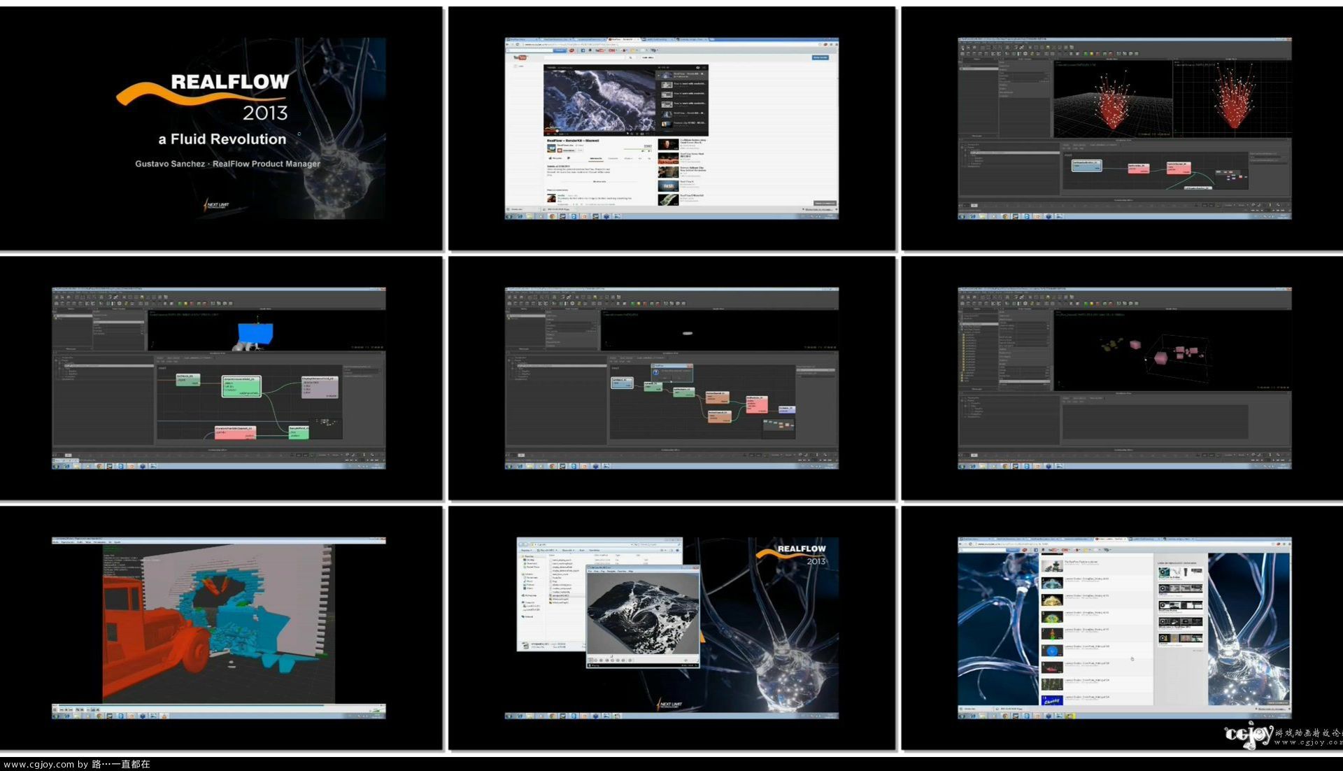Click the green toolbar icon in the blue-box scene frame
This screenshot has height=771, width=1343.
pyautogui.click(x=180, y=304)
